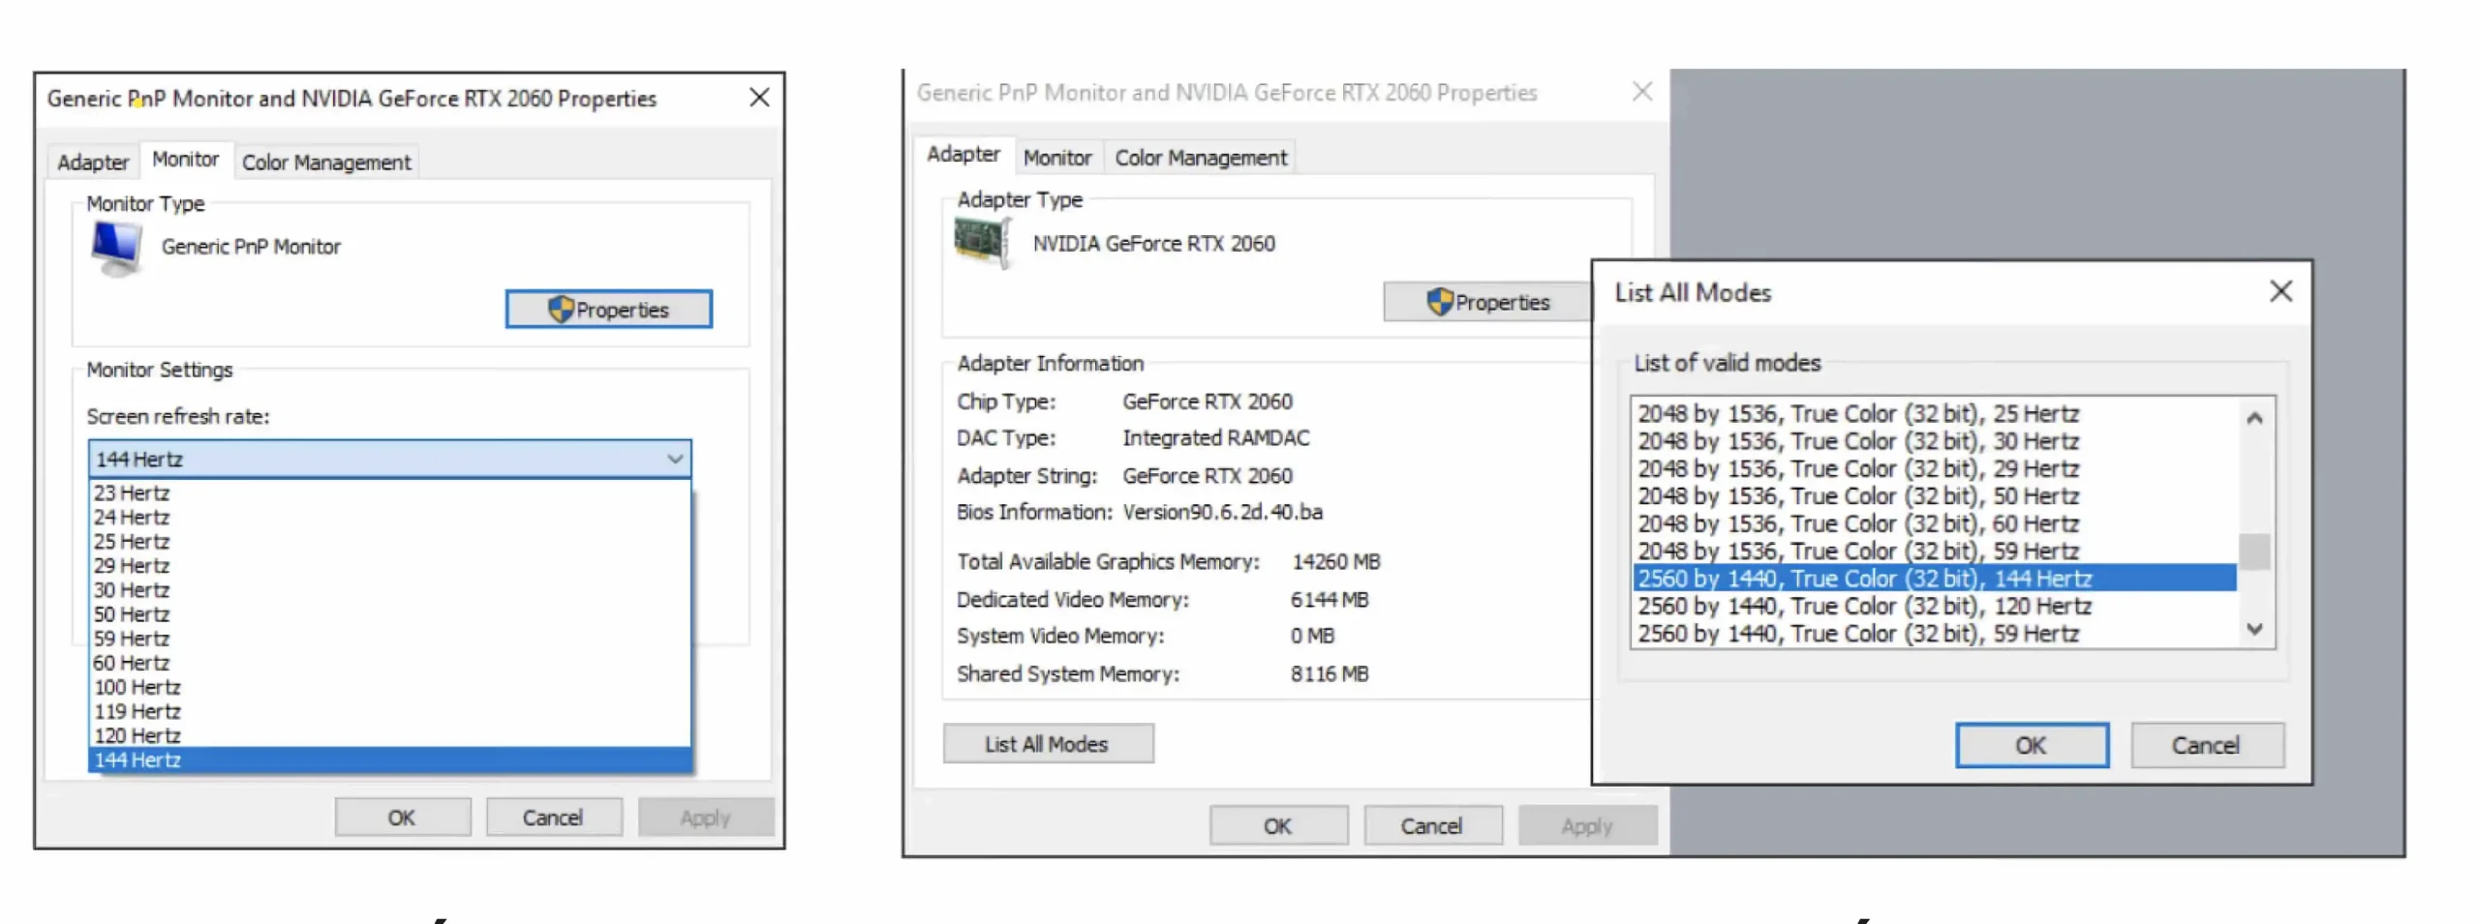
Task: Click System Video Memory value 0 MB
Action: 1312,636
